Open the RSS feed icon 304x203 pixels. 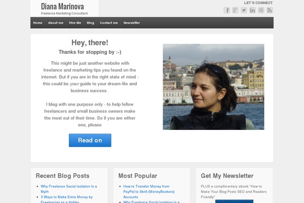(x=270, y=10)
